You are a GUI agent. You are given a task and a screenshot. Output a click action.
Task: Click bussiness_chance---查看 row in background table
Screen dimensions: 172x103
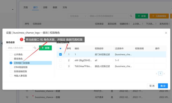(47, 97)
